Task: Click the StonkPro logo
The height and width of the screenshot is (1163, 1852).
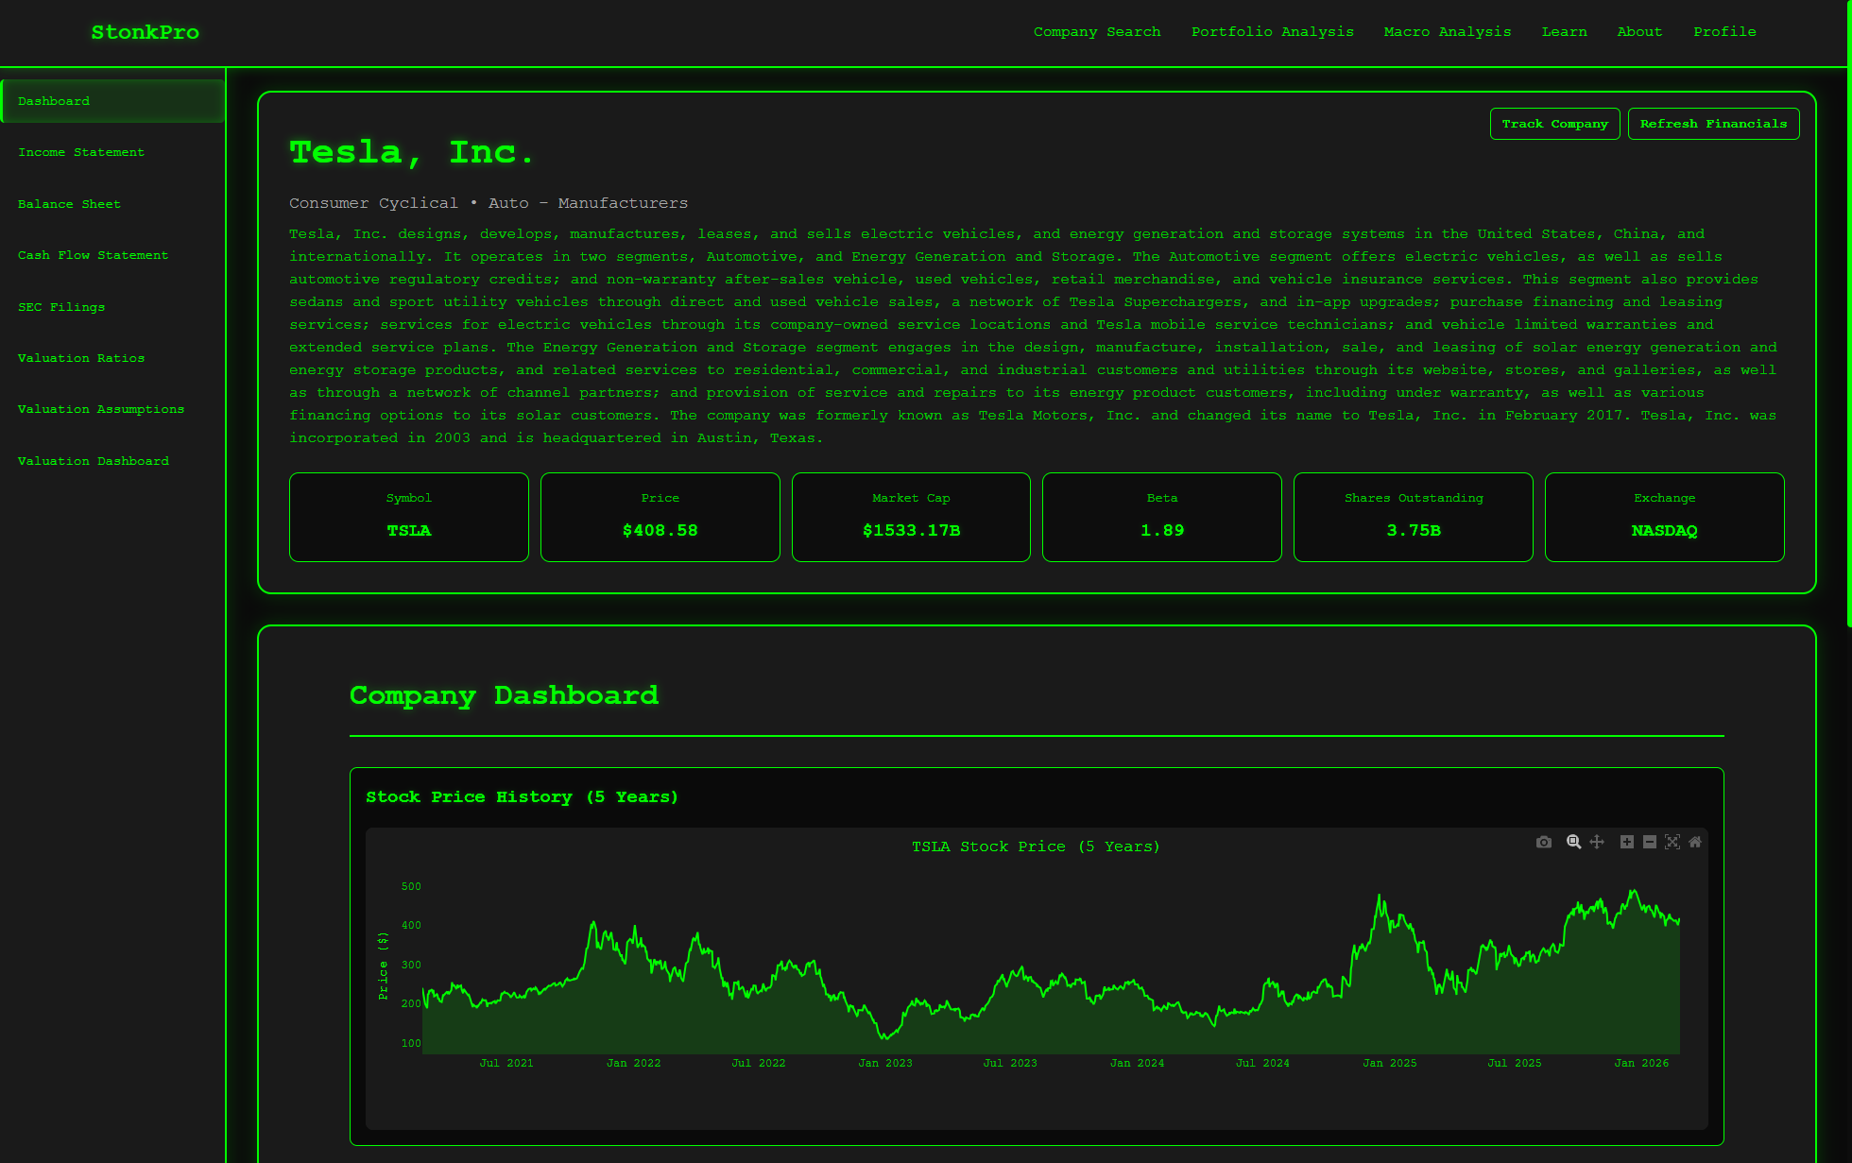Action: click(145, 31)
